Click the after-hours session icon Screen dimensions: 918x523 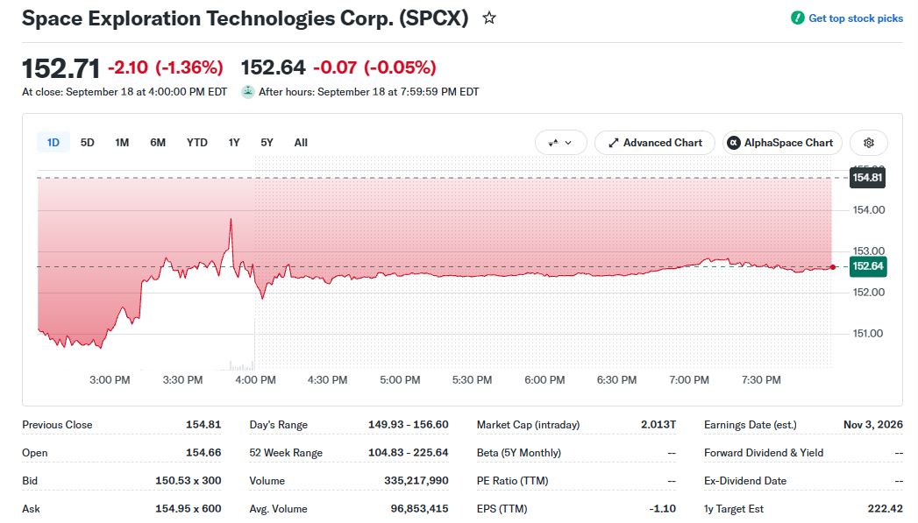tap(248, 92)
